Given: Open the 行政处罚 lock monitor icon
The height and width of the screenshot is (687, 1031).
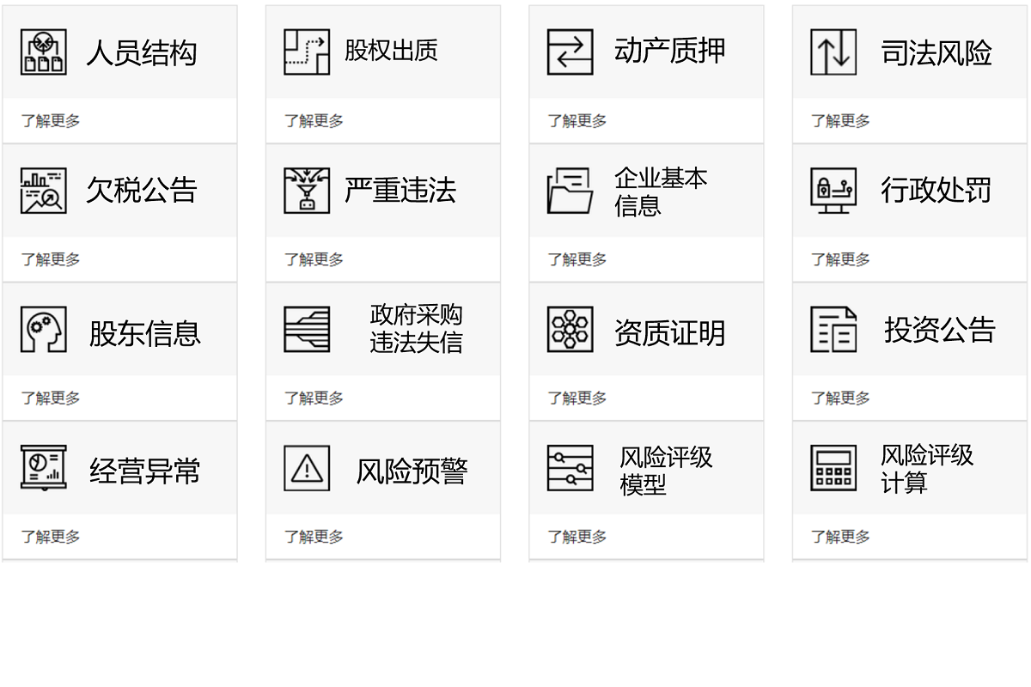Looking at the screenshot, I should pyautogui.click(x=832, y=191).
